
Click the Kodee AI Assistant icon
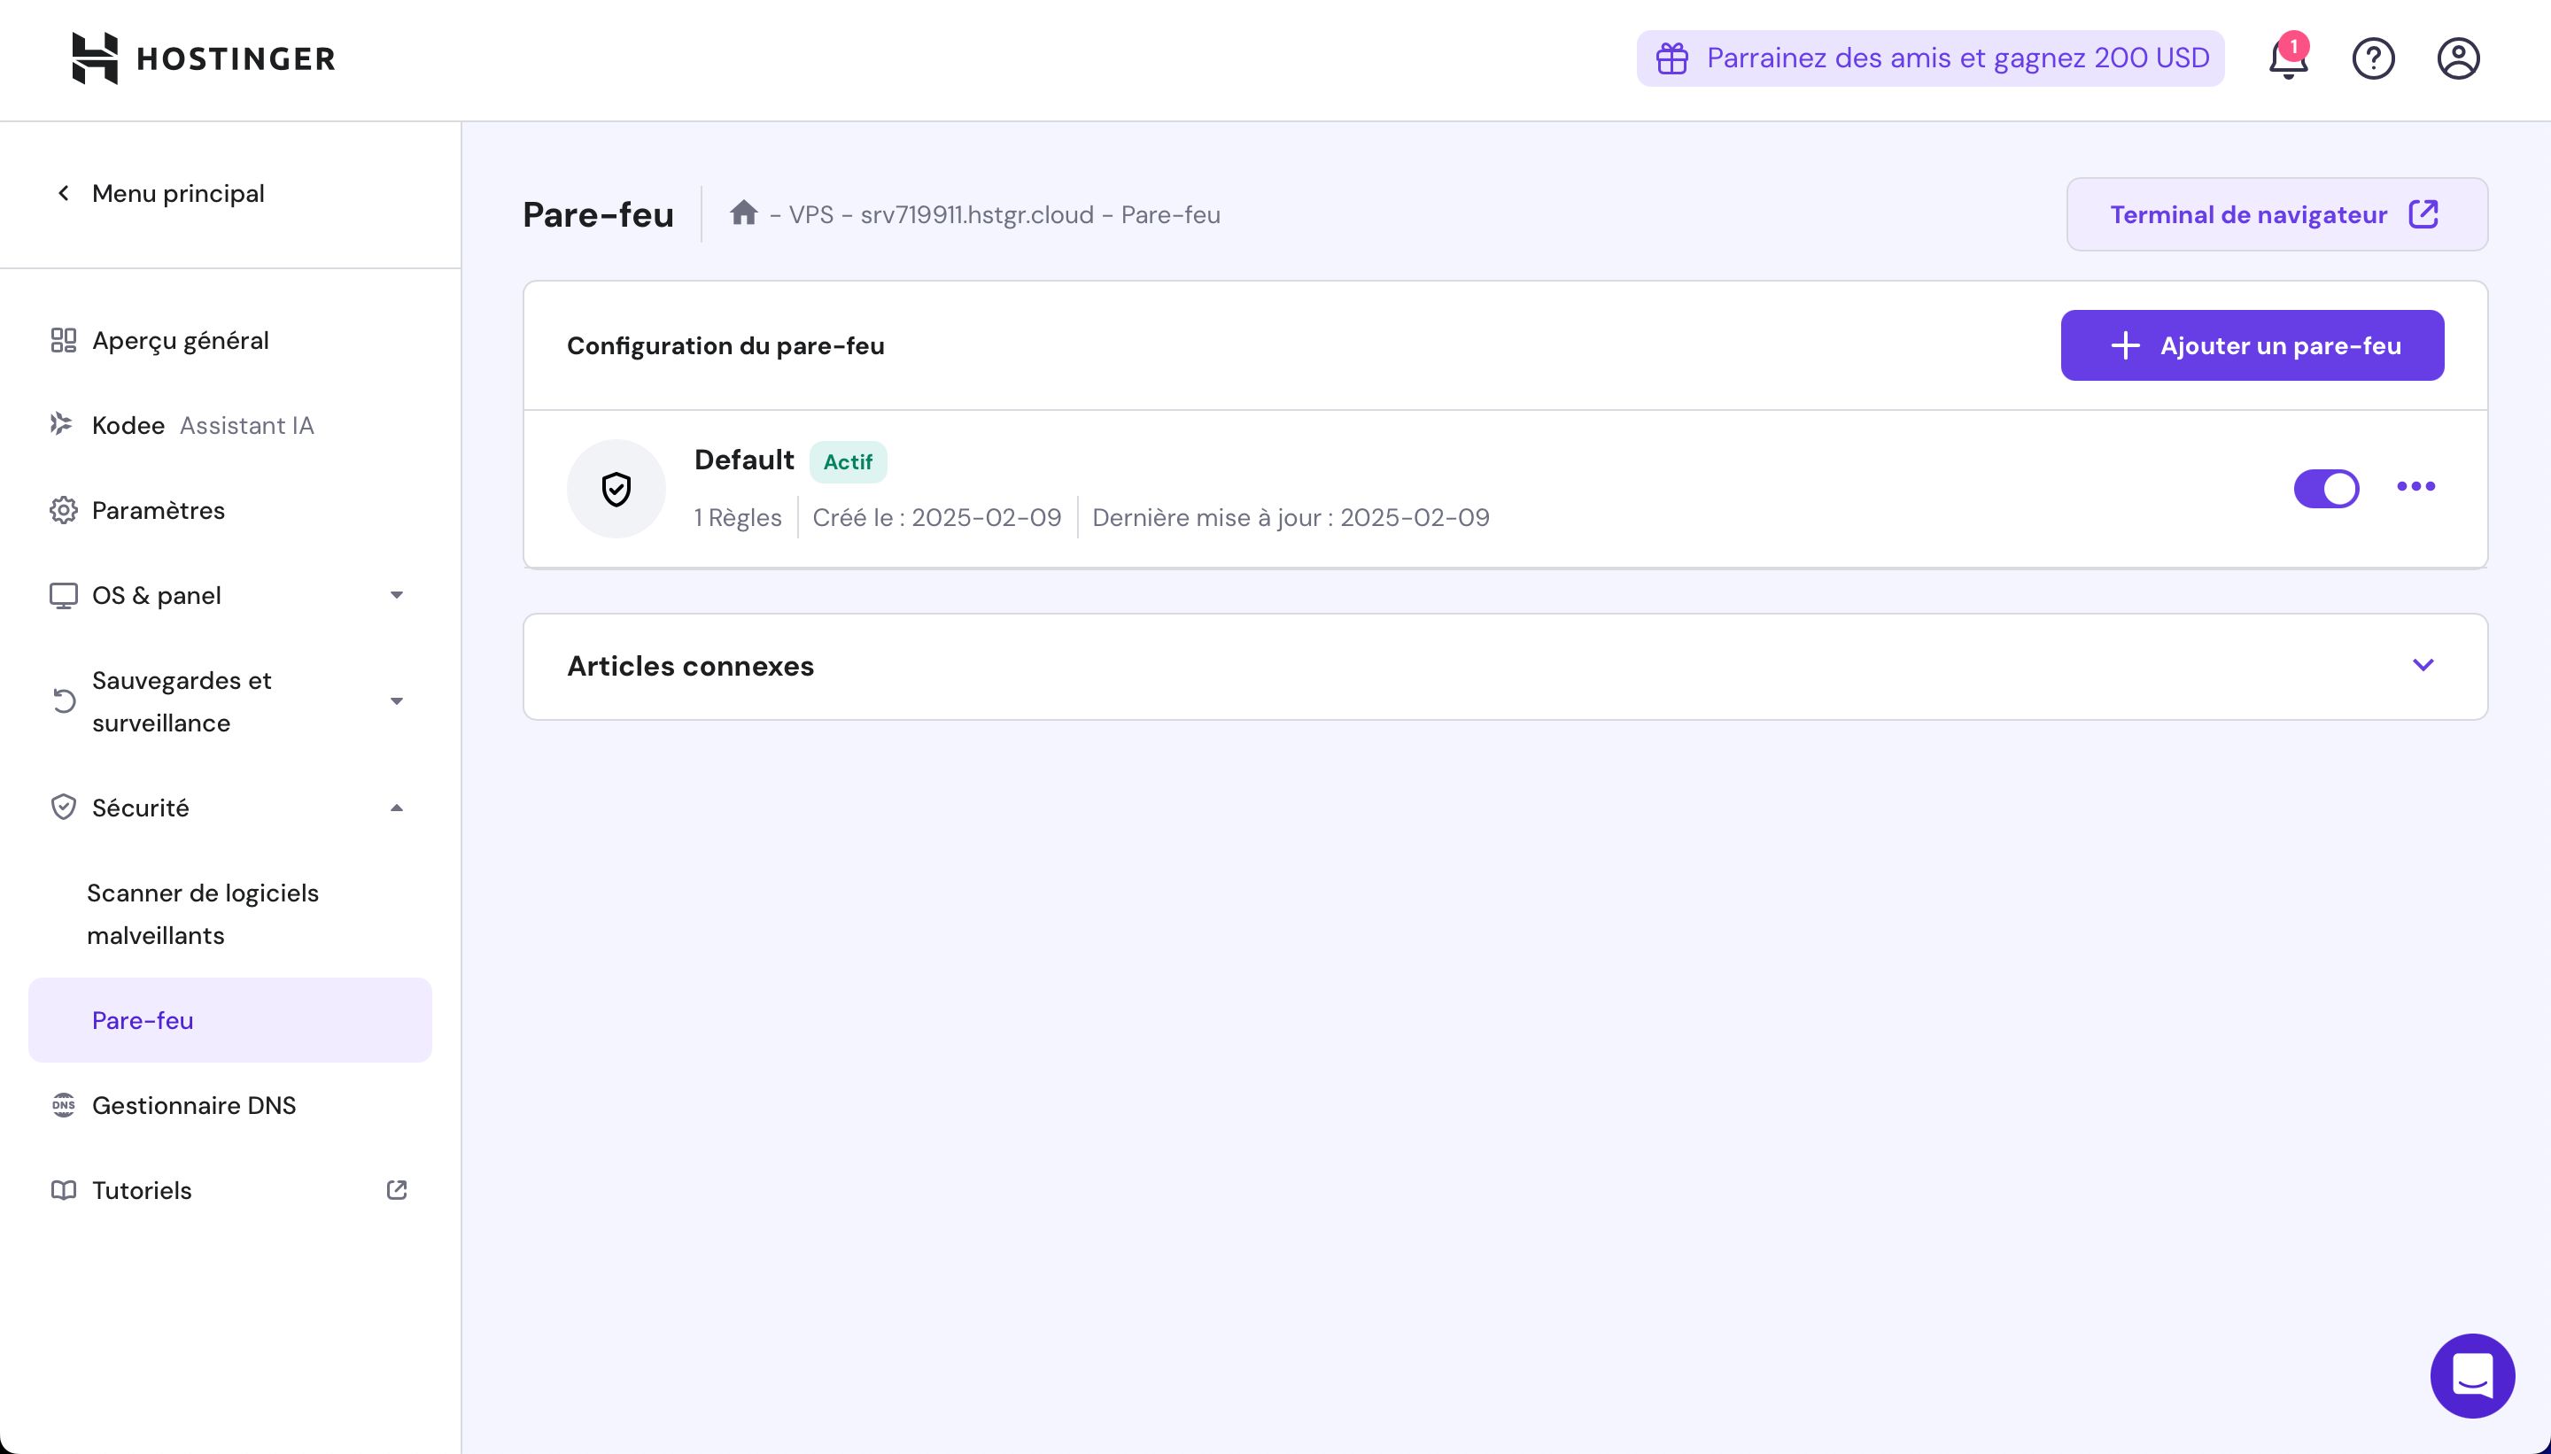point(63,424)
